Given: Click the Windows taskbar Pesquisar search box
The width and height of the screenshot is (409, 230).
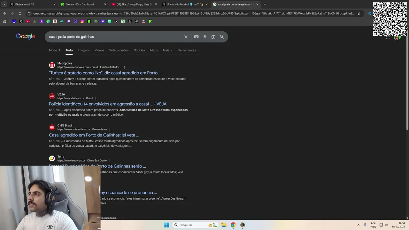Looking at the screenshot, I should pos(195,225).
